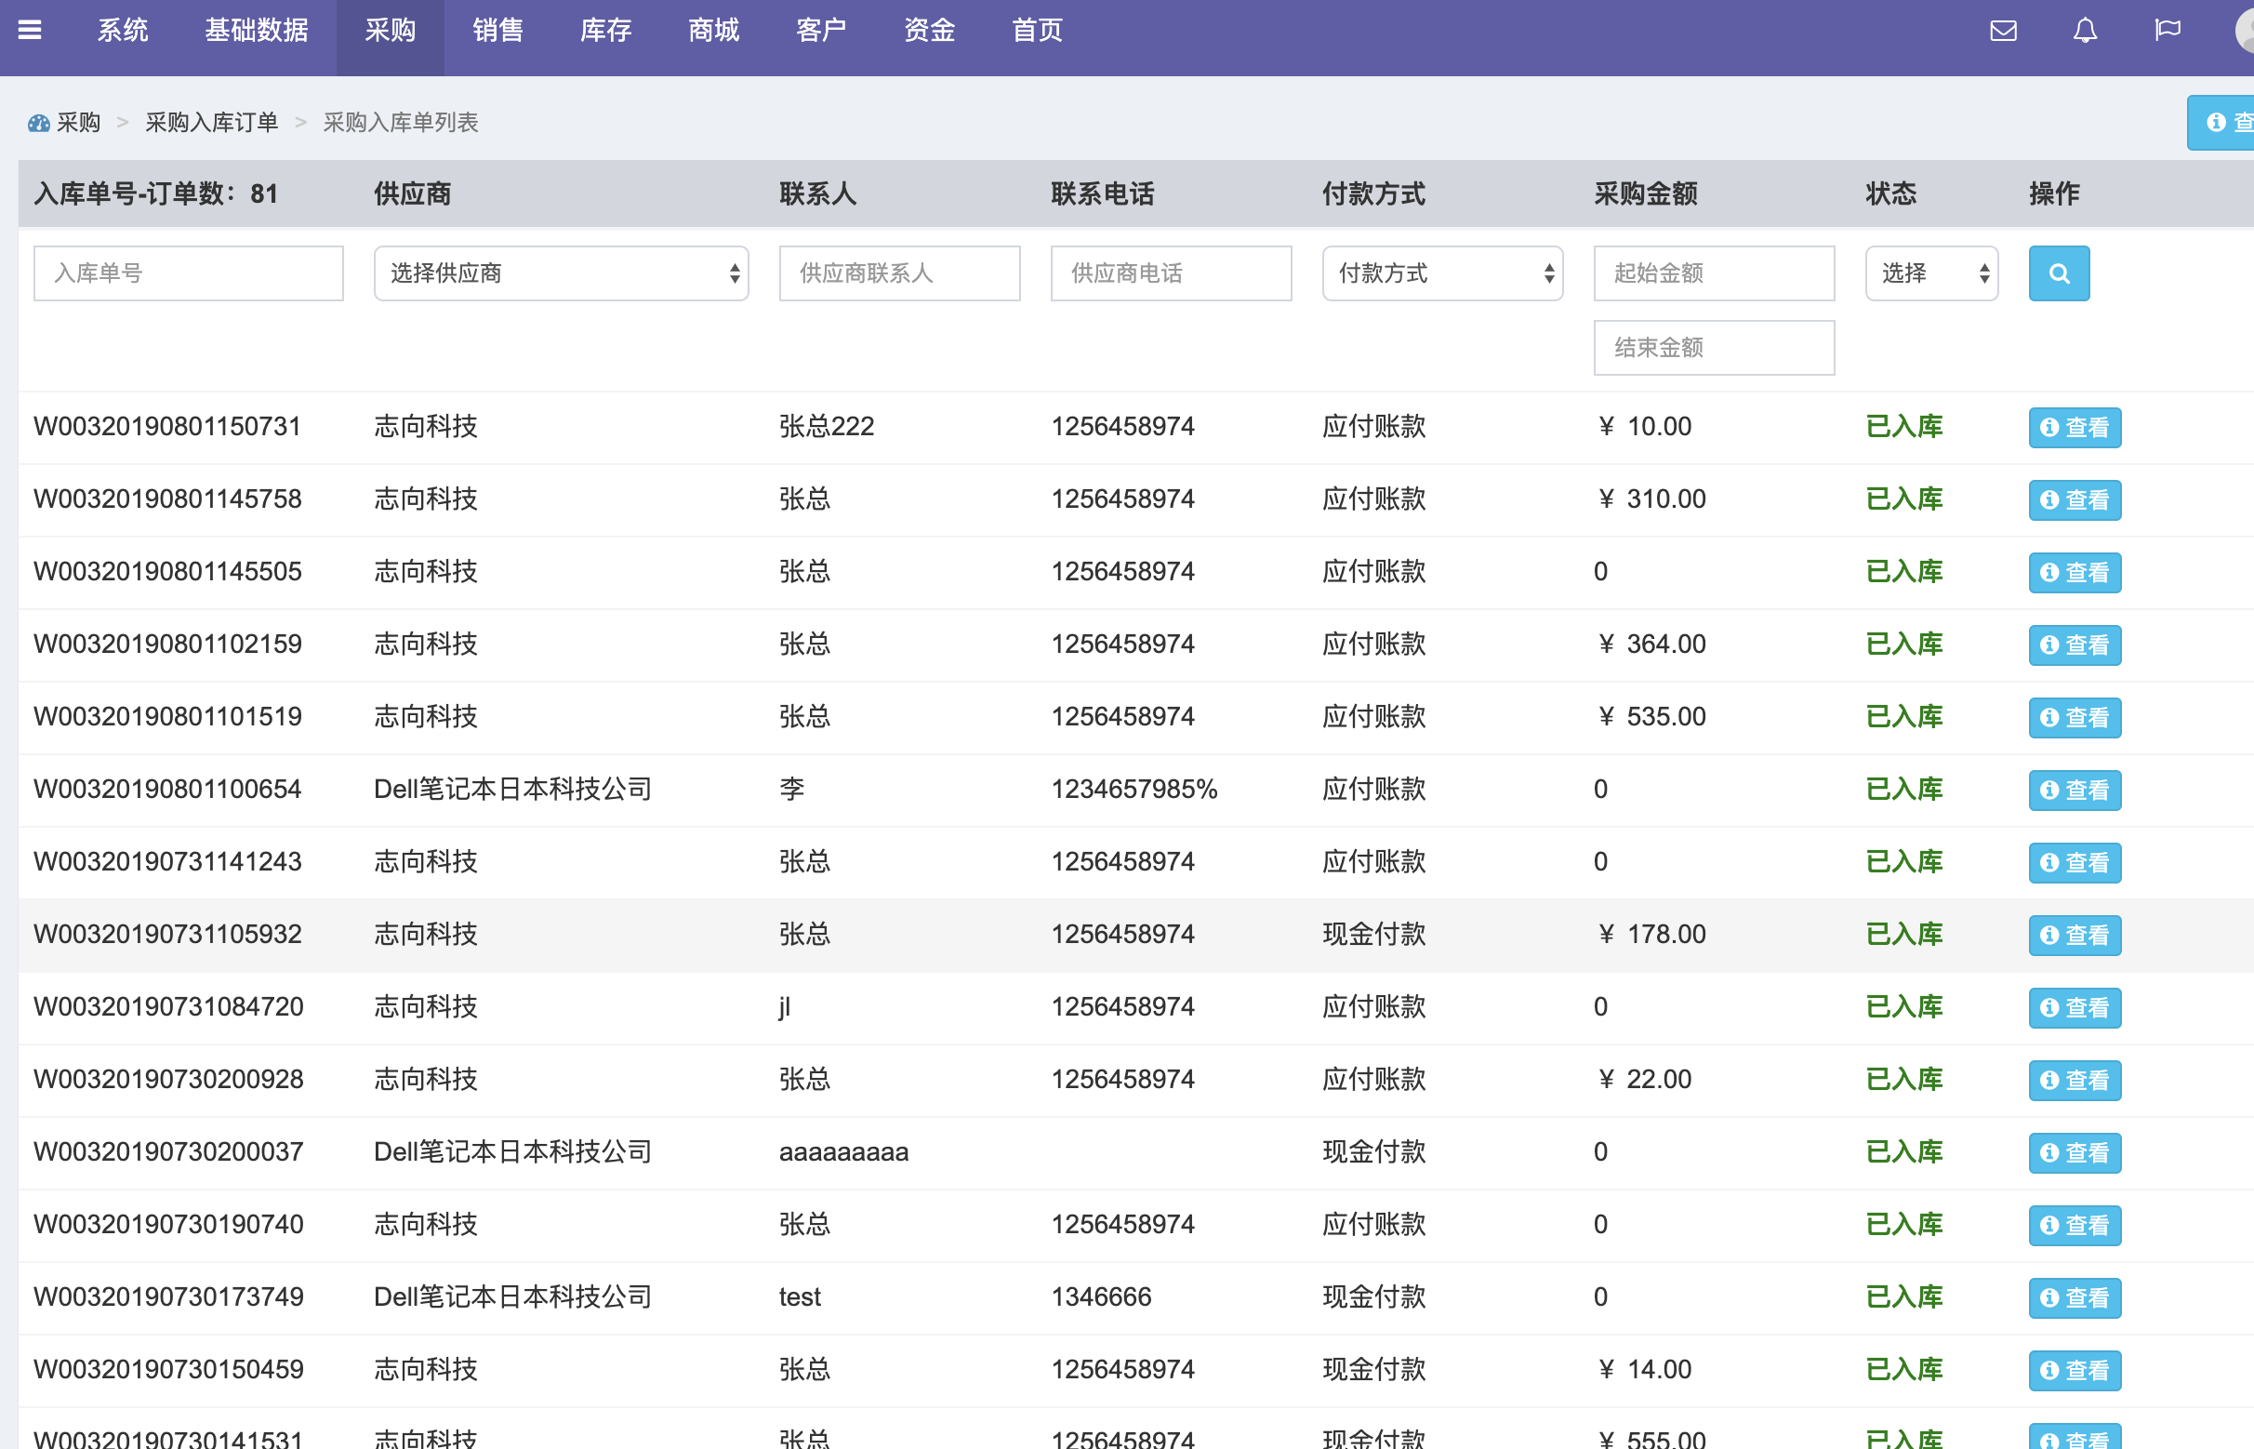Viewport: 2254px width, 1449px height.
Task: View order W00320190730200037
Action: click(x=2075, y=1152)
